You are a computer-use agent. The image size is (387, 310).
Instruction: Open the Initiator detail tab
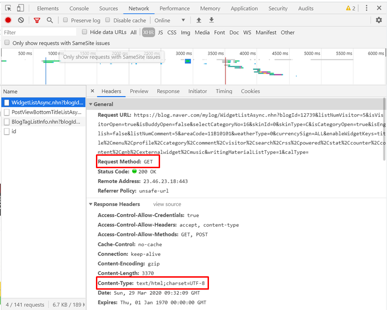click(197, 91)
